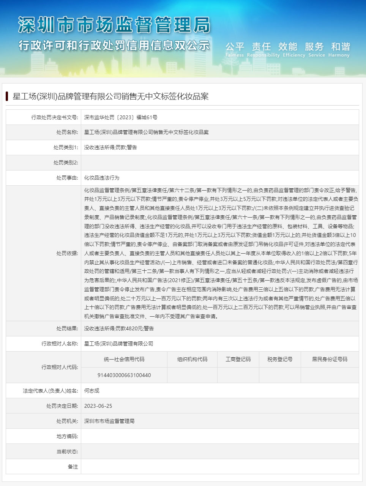
Task: Click the 责任 Responsibility slogan
Action: pyautogui.click(x=263, y=49)
